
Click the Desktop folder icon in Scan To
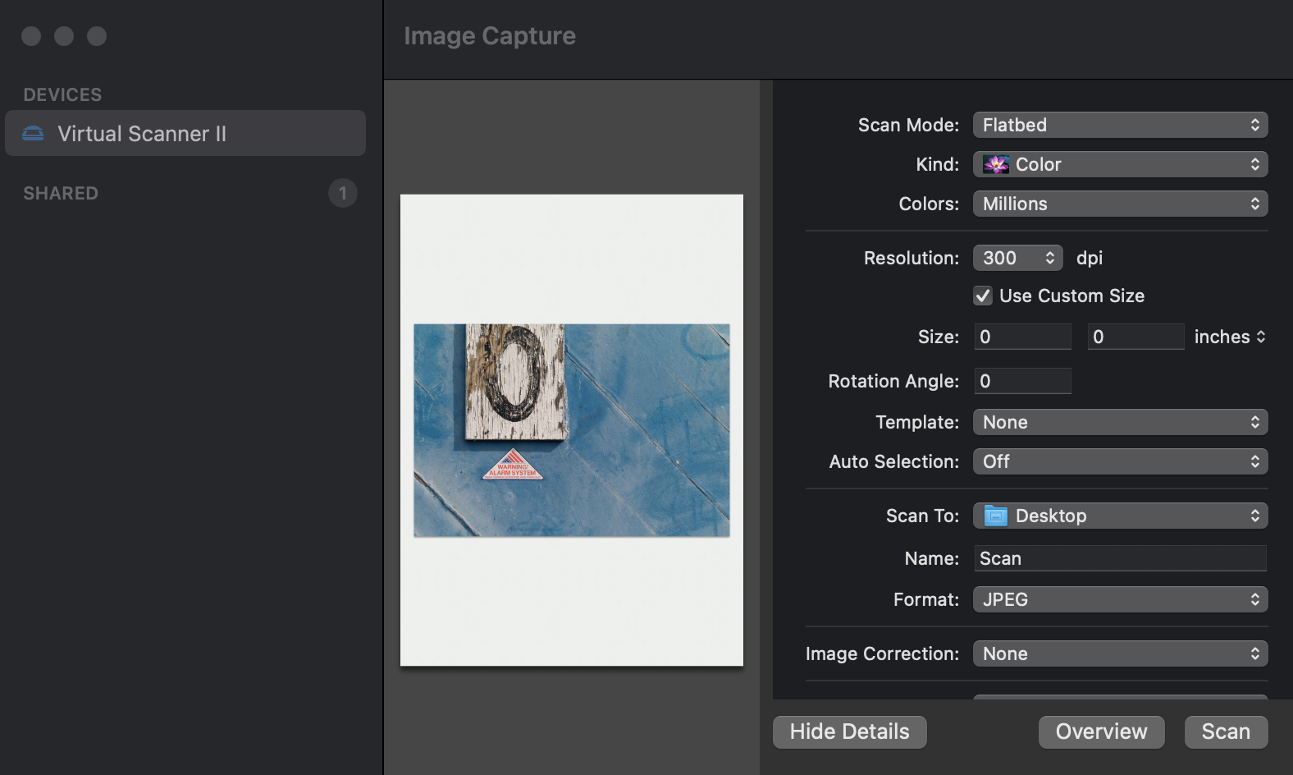point(996,516)
